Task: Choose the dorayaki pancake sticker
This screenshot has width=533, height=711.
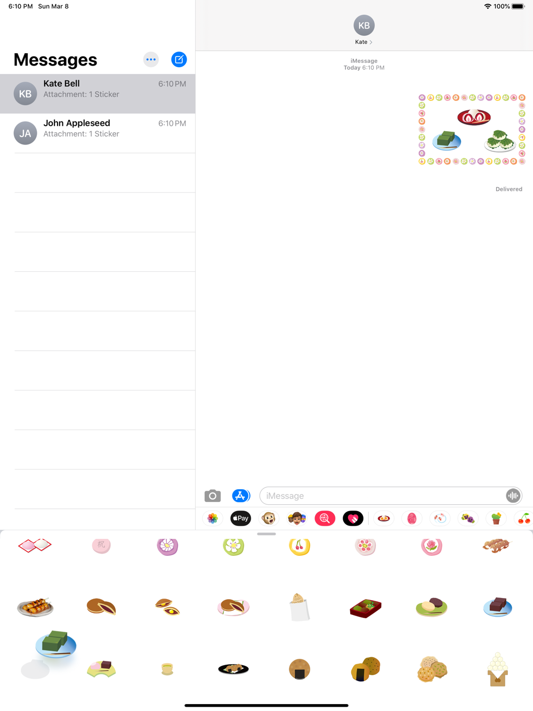Action: click(x=101, y=607)
